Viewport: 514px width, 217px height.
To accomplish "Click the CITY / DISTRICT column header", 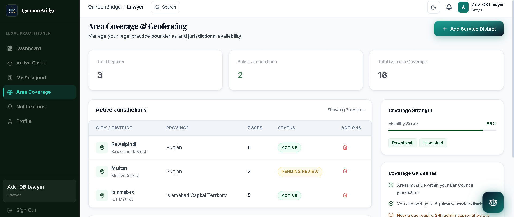I will pyautogui.click(x=114, y=128).
